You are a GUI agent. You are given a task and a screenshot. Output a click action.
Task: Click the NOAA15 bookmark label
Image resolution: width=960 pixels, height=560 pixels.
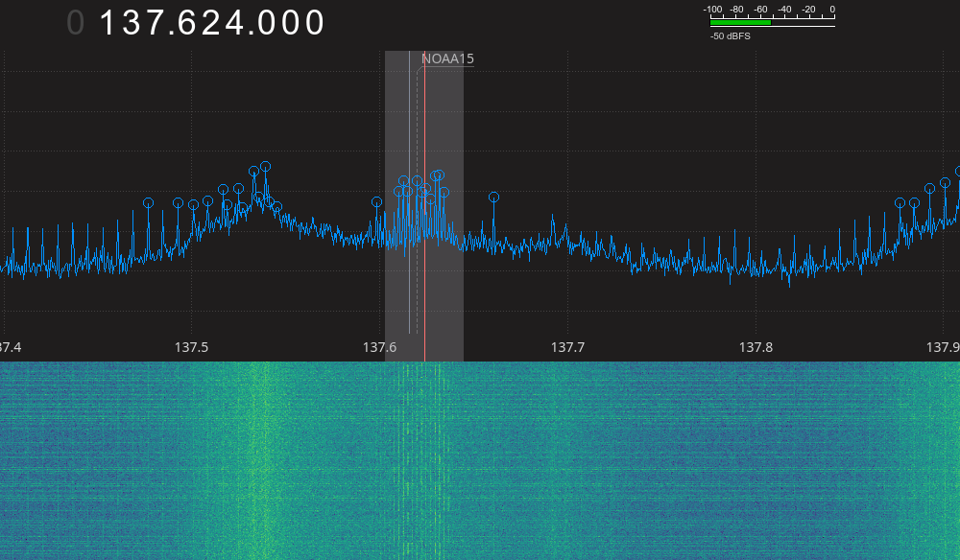click(x=447, y=58)
